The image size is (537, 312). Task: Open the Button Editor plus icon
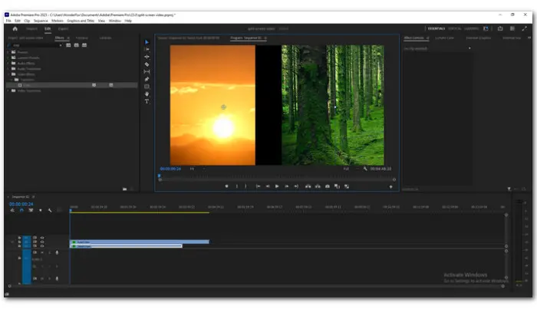(390, 187)
